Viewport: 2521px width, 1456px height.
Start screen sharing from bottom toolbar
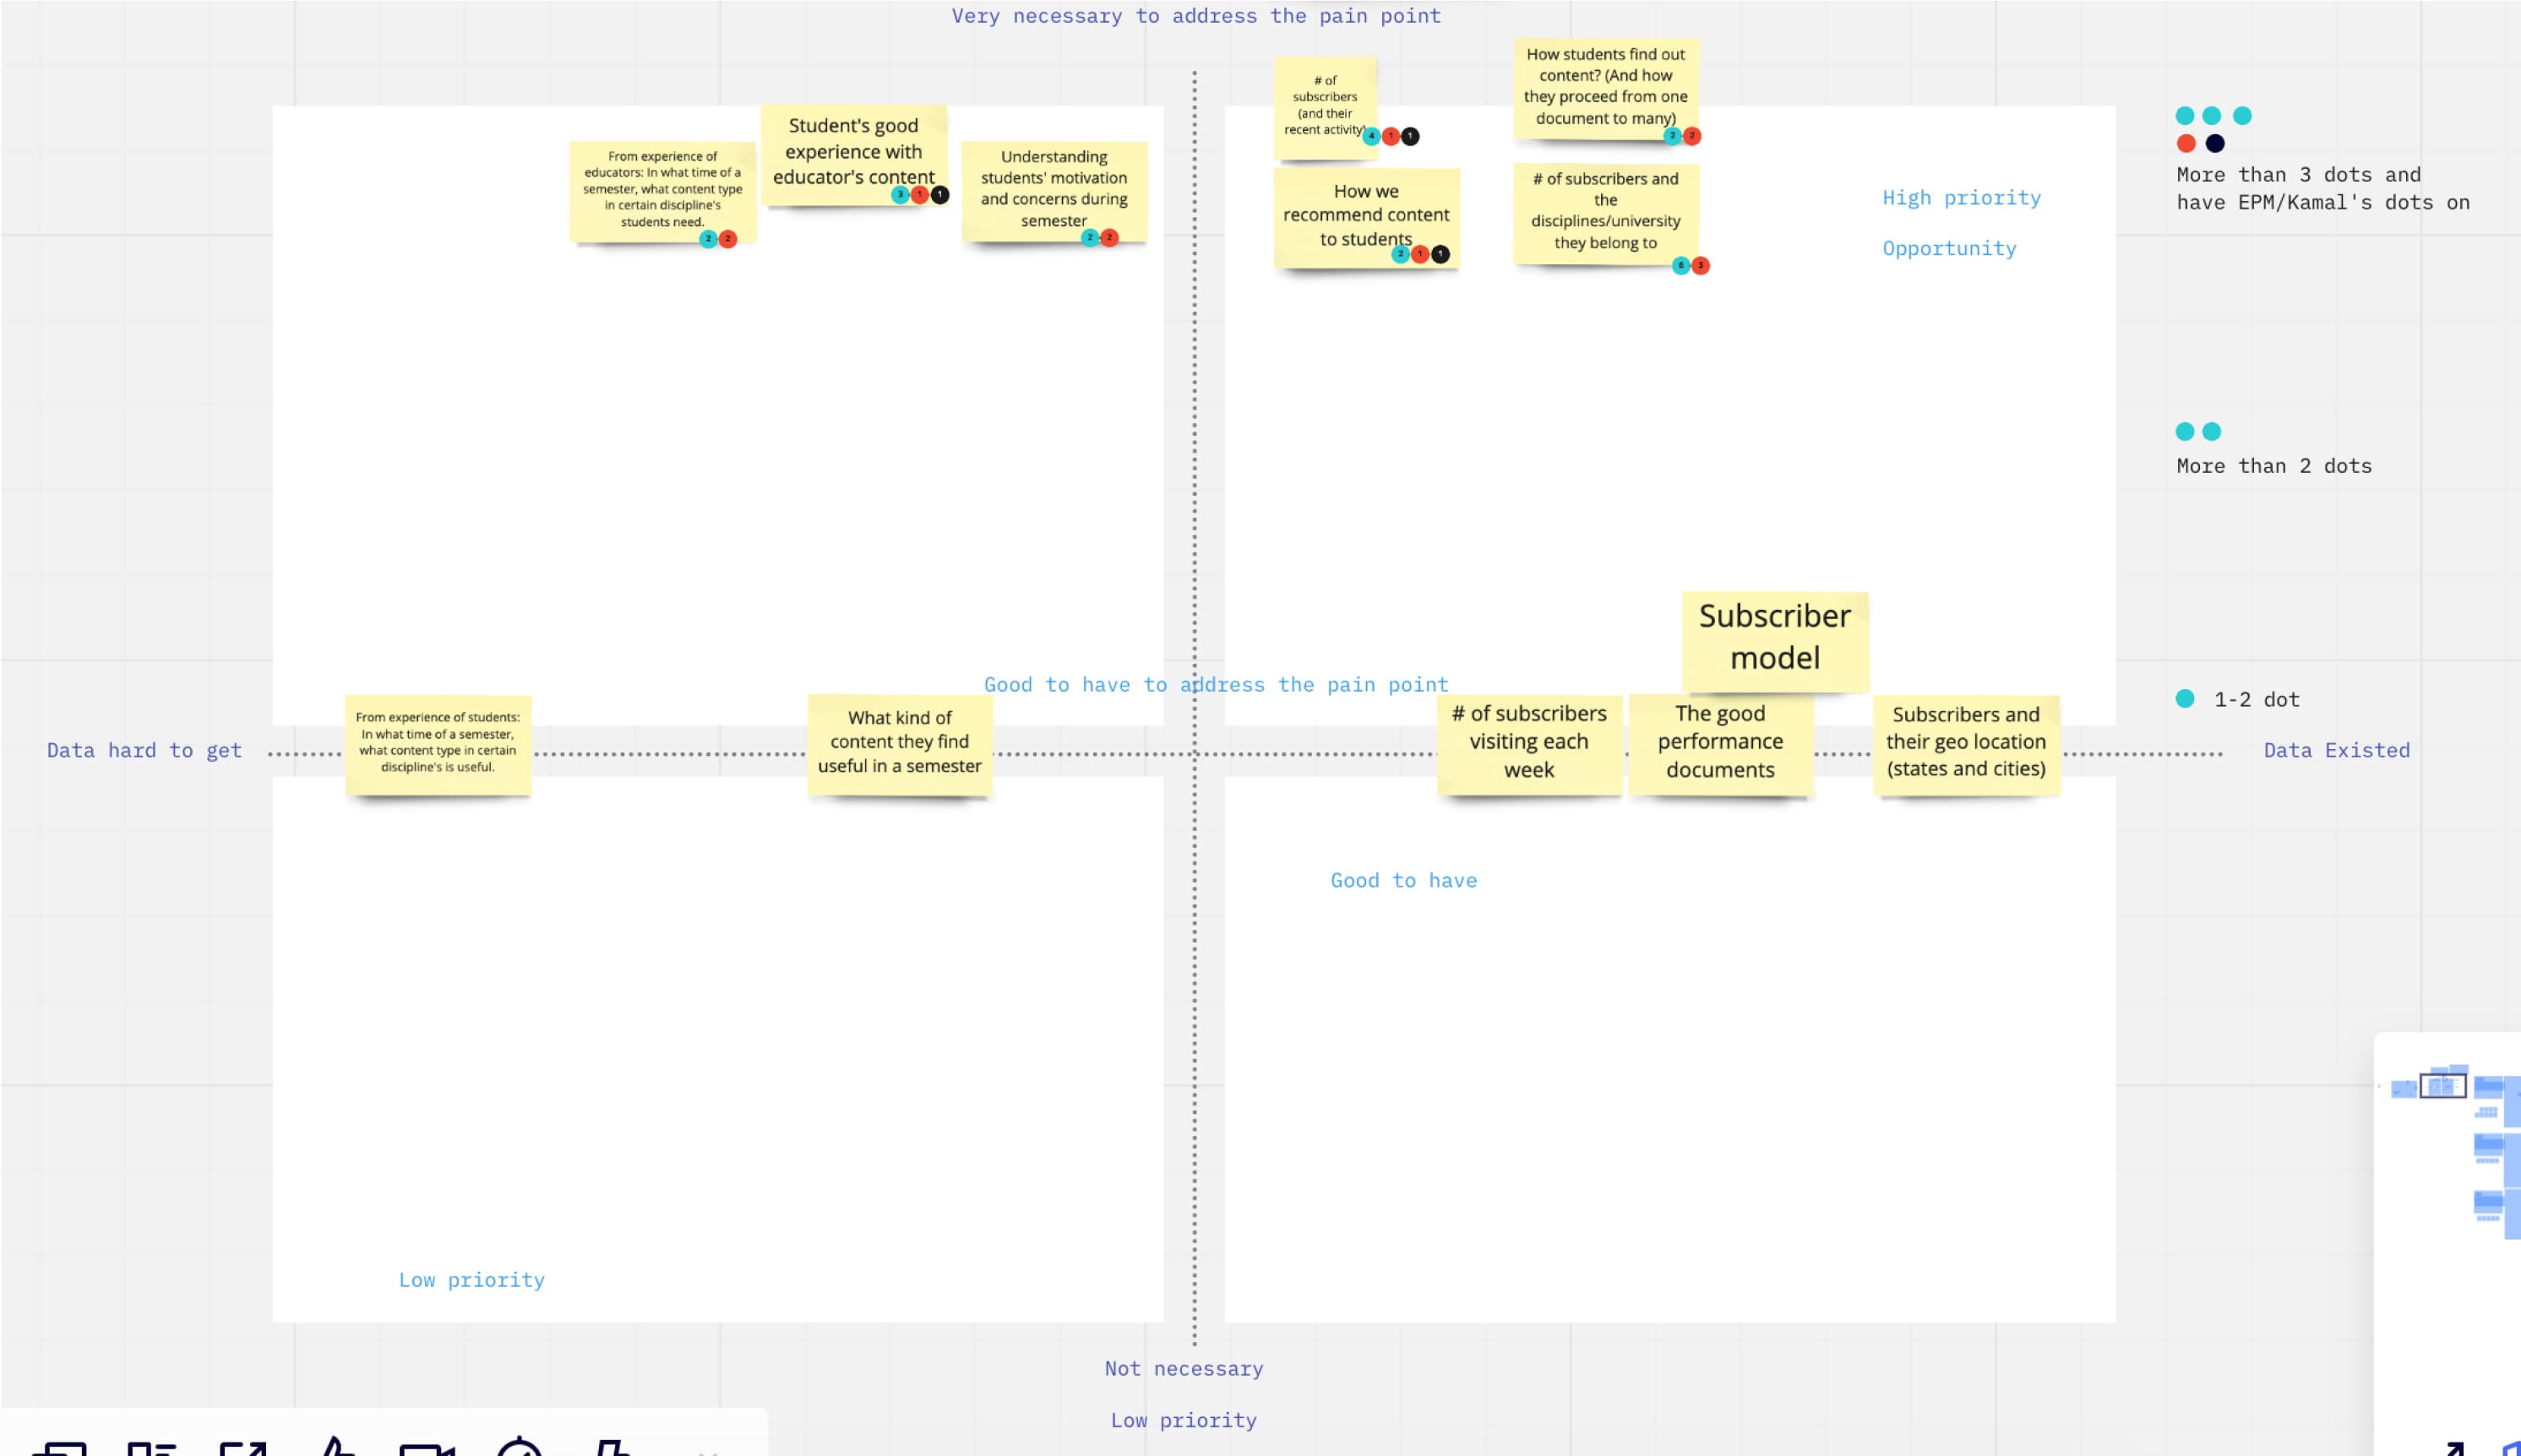tap(243, 1449)
